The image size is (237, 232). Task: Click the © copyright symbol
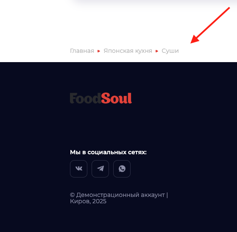click(72, 195)
